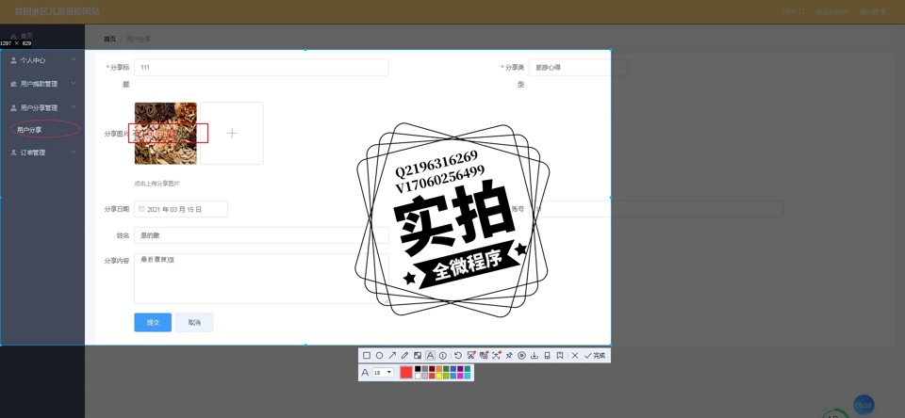Pin the screenshot to screen
905x418 pixels.
pos(509,356)
